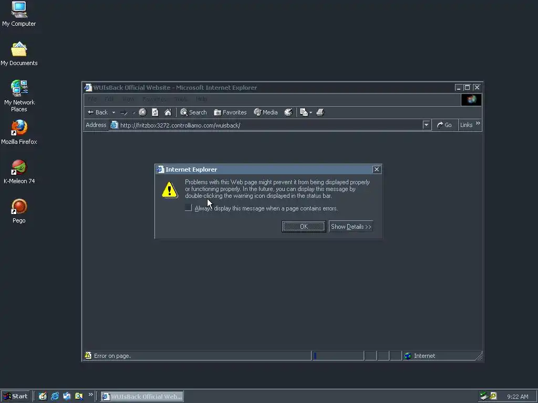Click 'Error on page.' status text

[x=112, y=356]
